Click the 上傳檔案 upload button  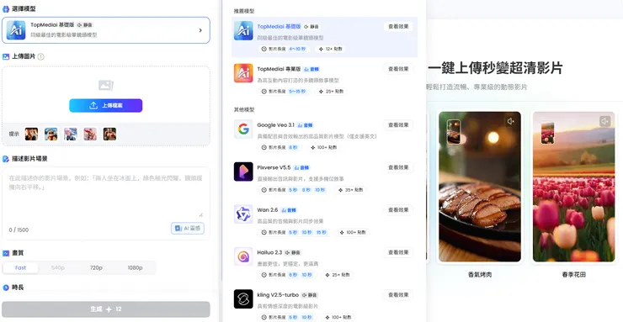pyautogui.click(x=106, y=105)
